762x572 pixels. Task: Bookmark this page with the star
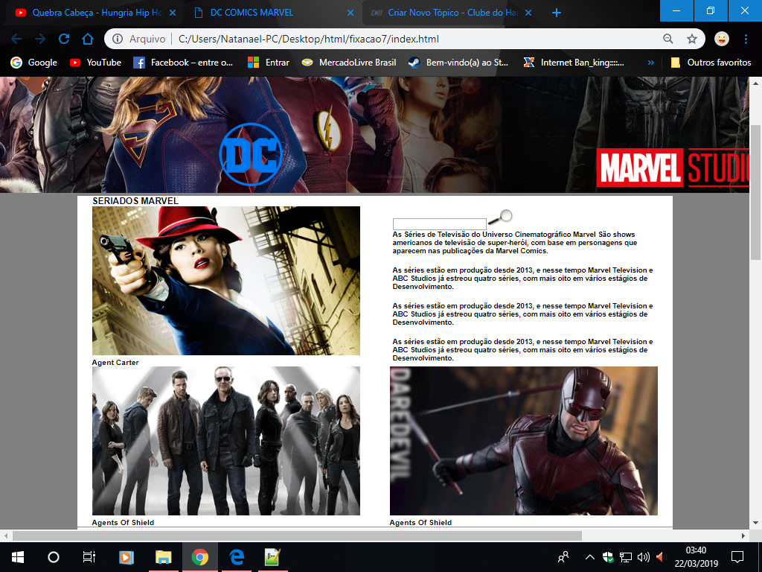point(692,39)
